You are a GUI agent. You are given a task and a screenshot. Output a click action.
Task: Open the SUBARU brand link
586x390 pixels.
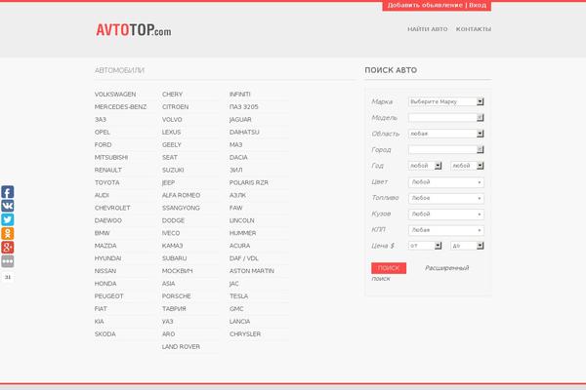pos(174,258)
